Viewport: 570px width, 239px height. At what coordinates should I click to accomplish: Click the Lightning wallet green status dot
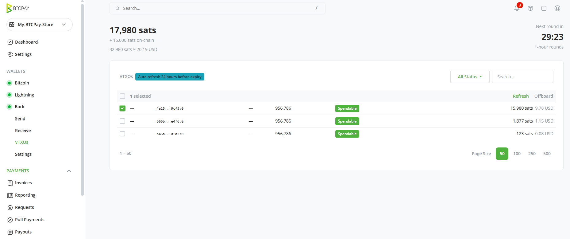[10, 95]
